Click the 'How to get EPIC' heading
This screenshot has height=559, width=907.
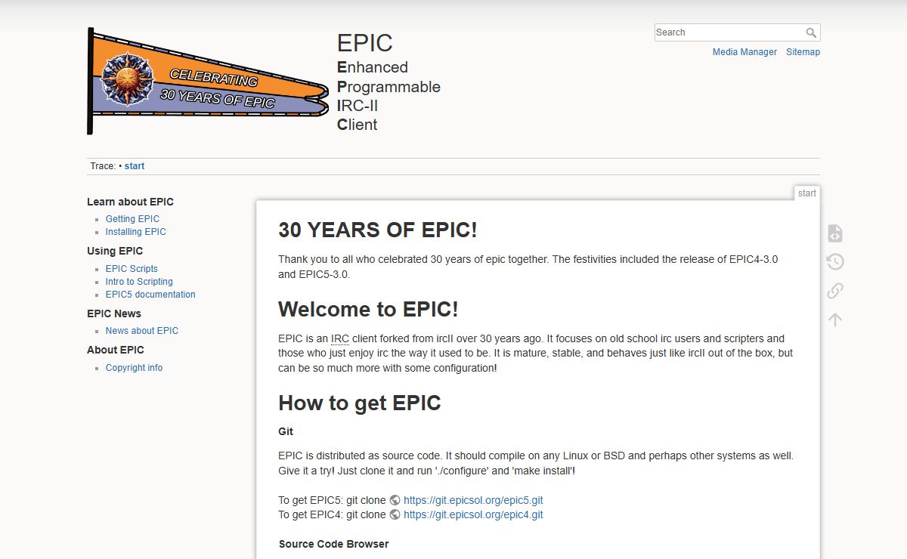(x=359, y=403)
